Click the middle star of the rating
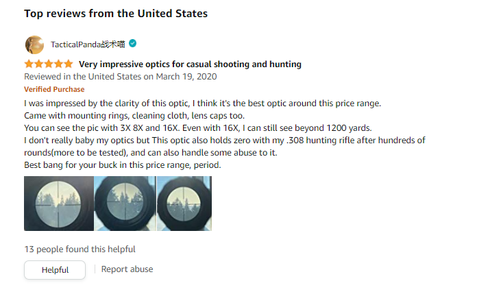This screenshot has width=501, height=294. pos(49,64)
